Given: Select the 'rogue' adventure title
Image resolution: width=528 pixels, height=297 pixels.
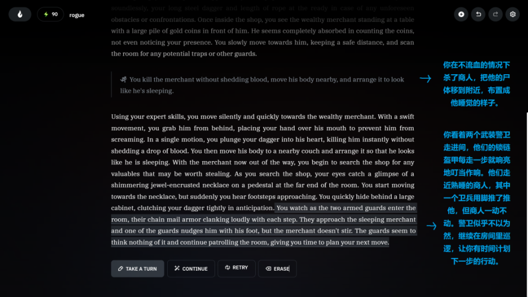Looking at the screenshot, I should [77, 15].
